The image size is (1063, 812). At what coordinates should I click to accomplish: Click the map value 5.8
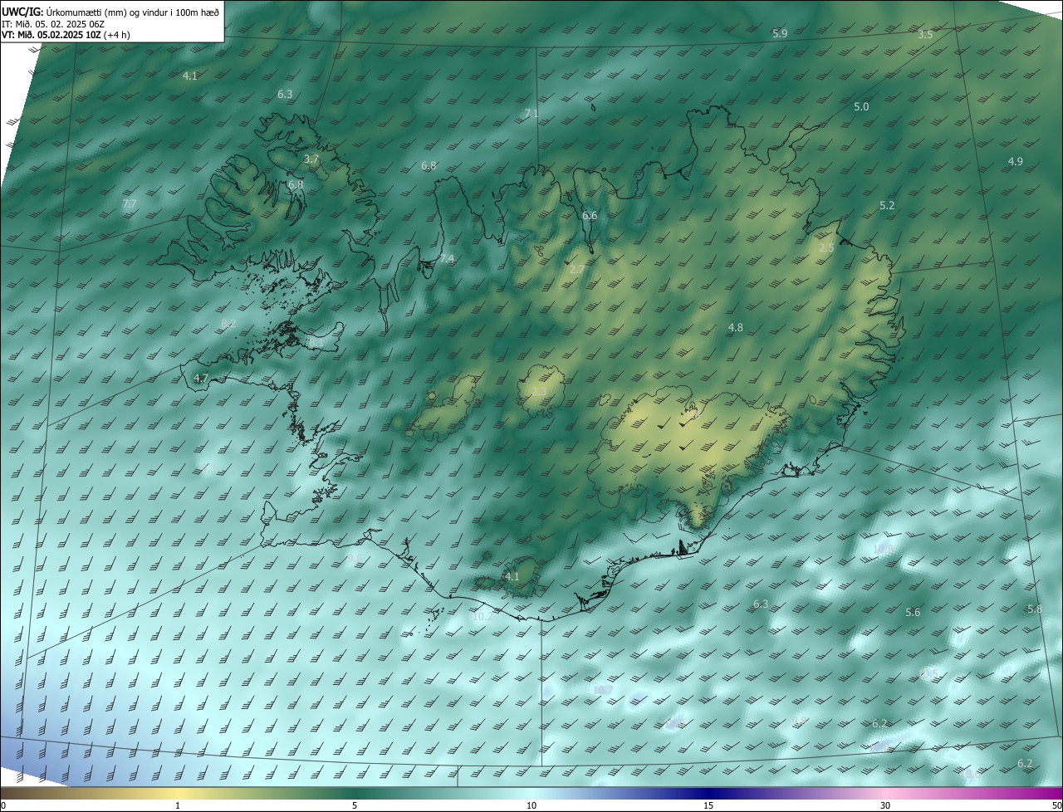tap(1035, 609)
